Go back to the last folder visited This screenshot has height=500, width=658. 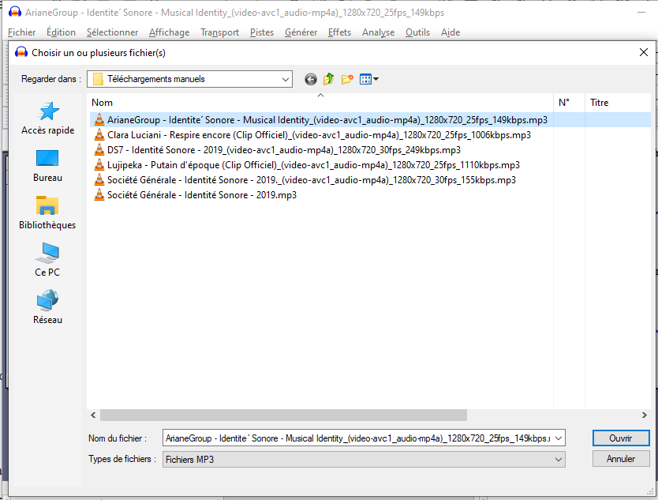(x=311, y=79)
